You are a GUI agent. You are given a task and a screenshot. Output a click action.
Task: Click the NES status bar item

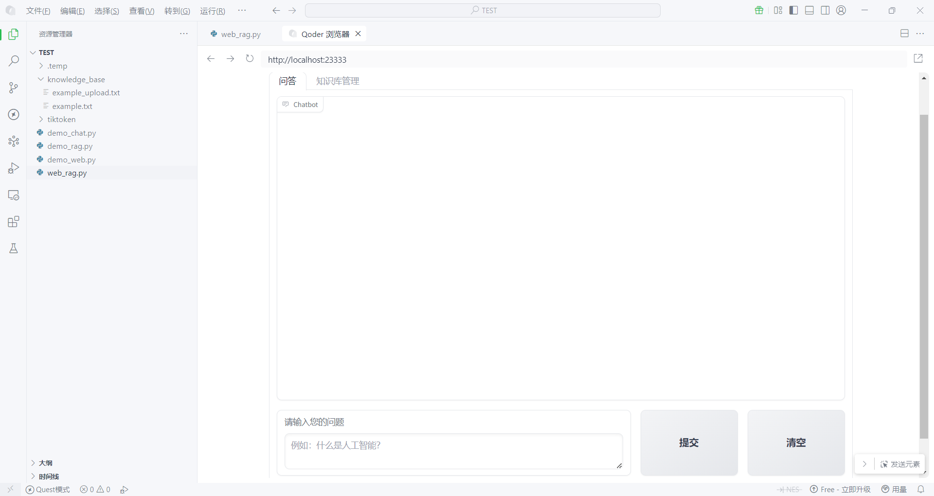pos(789,489)
